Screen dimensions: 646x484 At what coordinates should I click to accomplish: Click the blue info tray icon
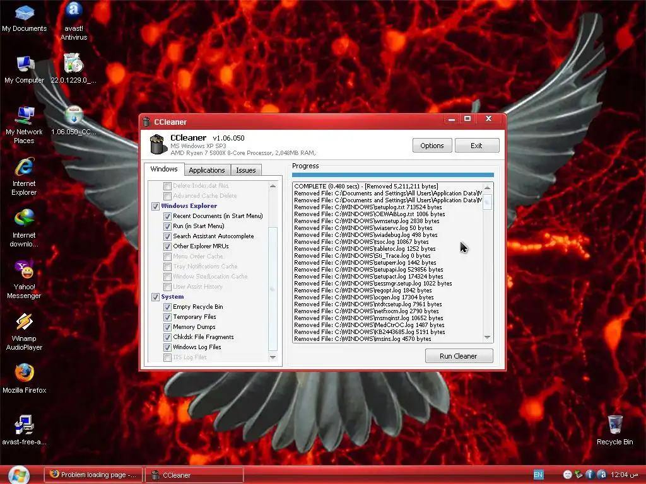590,475
